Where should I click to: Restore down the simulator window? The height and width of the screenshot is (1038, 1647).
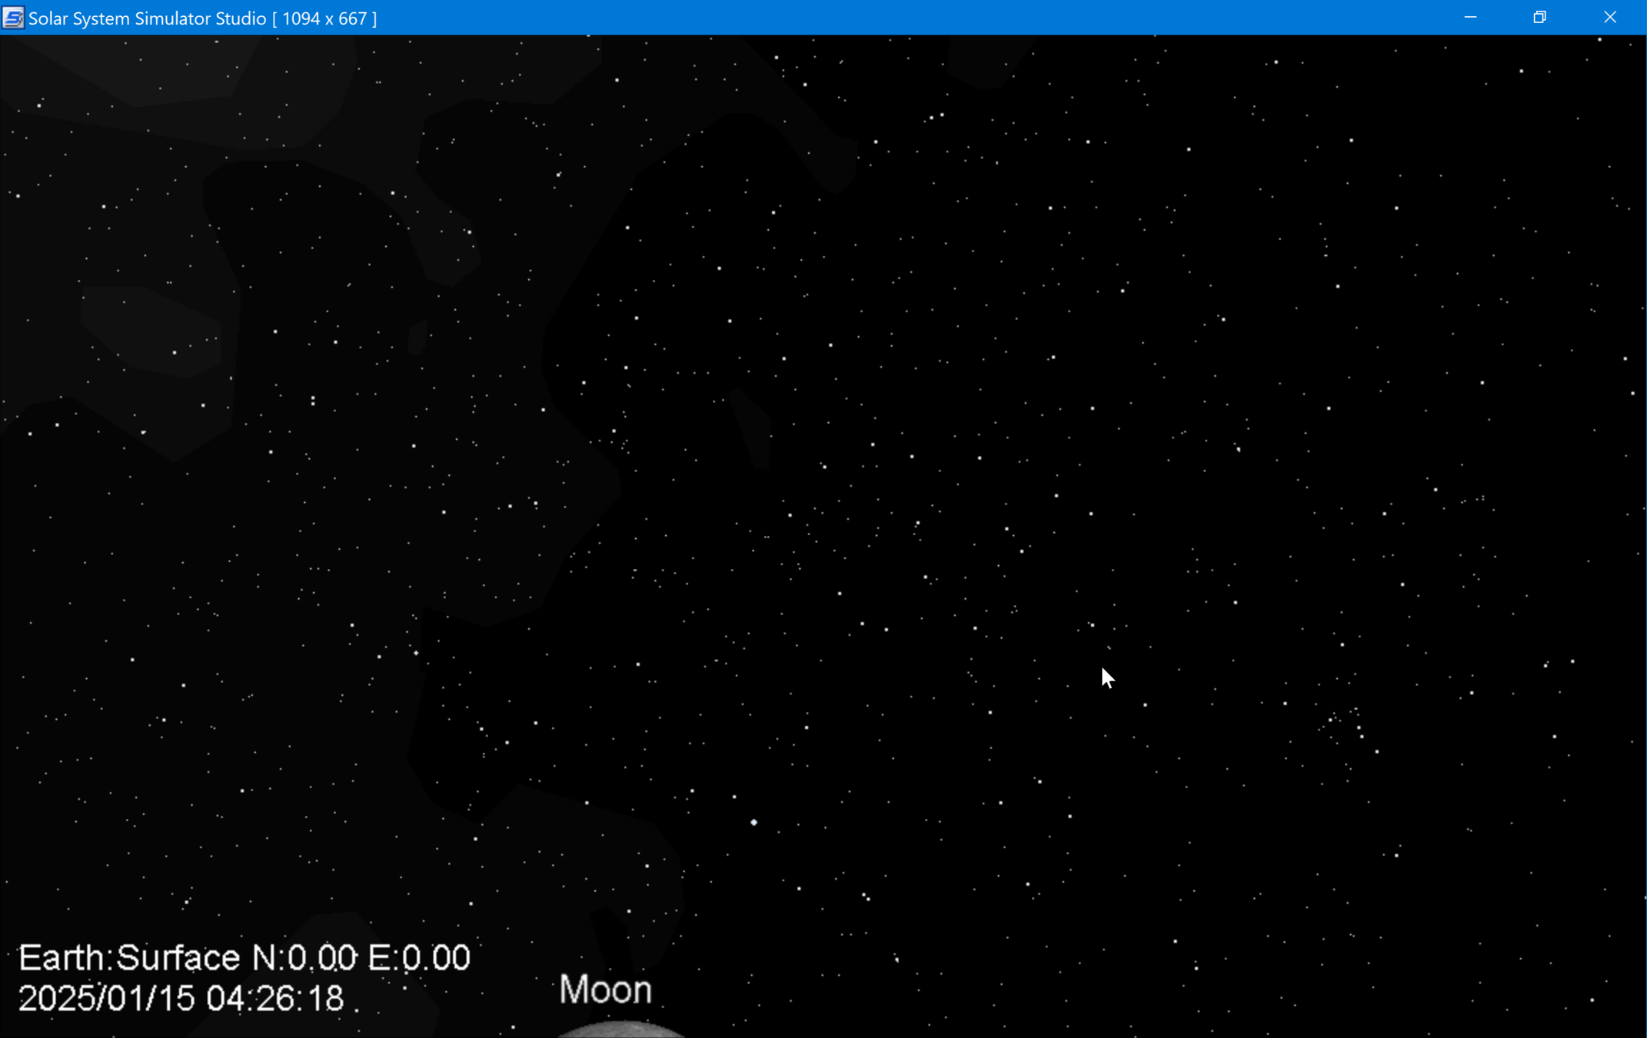point(1539,18)
